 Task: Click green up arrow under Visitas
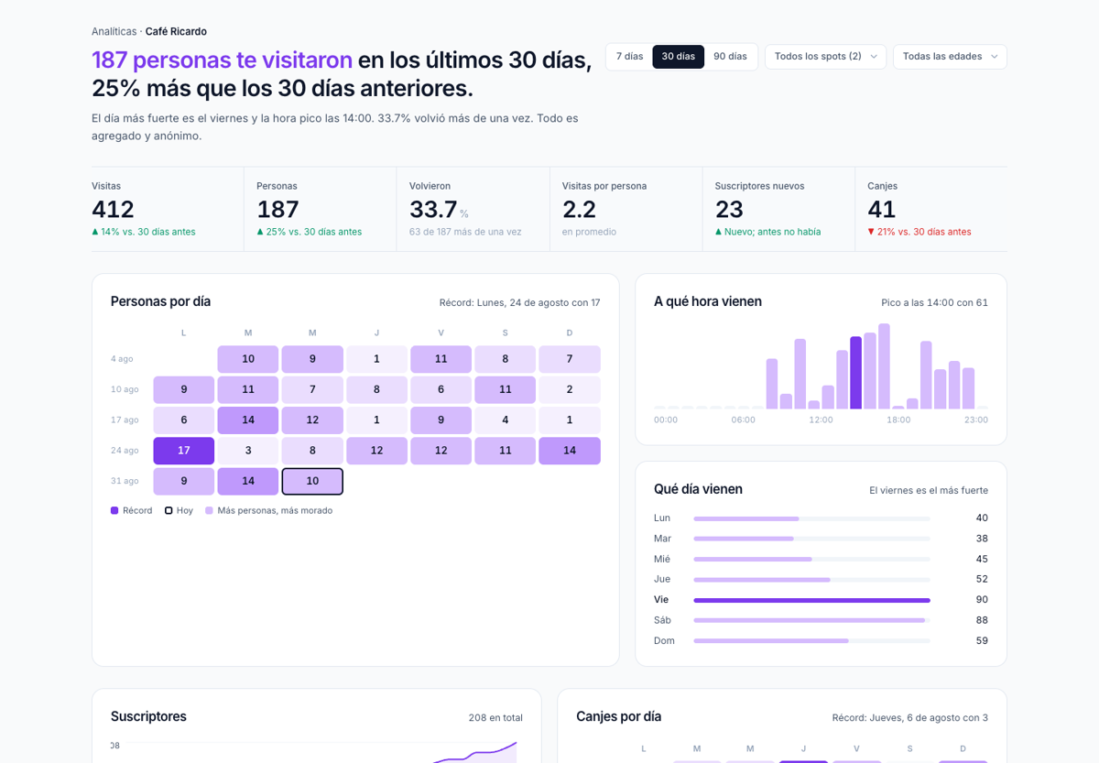point(95,232)
